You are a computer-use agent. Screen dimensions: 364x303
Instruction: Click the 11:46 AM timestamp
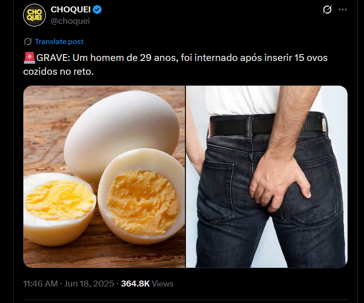coord(40,284)
